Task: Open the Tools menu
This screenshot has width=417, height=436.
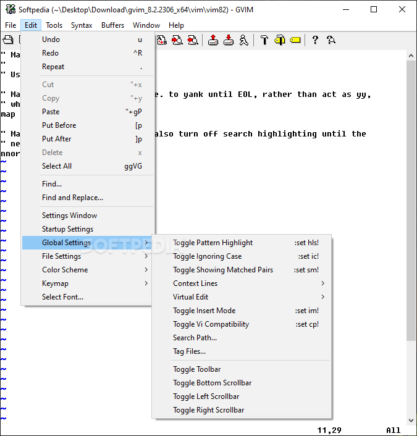Action: [x=54, y=25]
